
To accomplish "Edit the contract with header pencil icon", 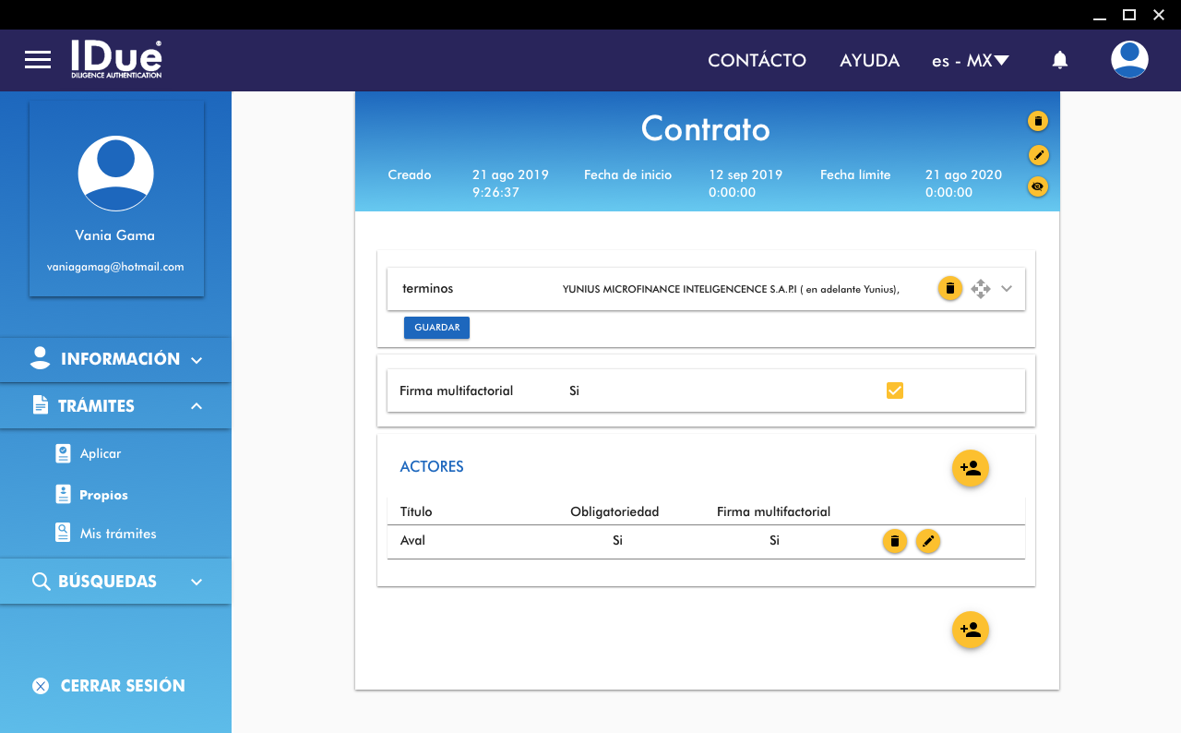I will (x=1038, y=154).
